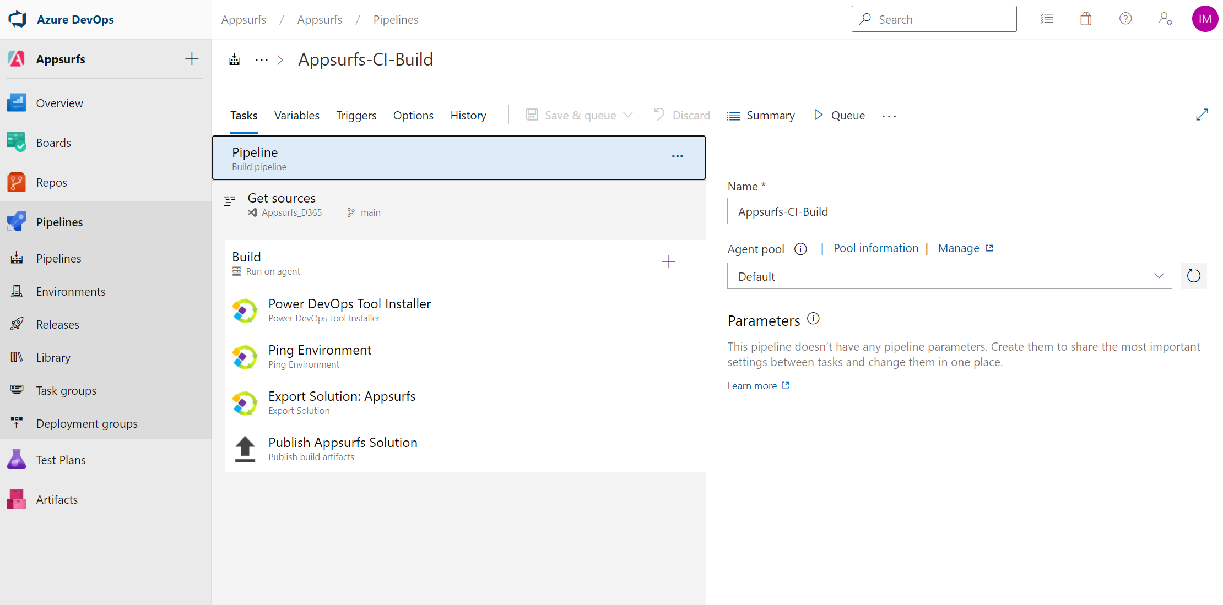
Task: Open Boards in the sidebar
Action: point(106,143)
